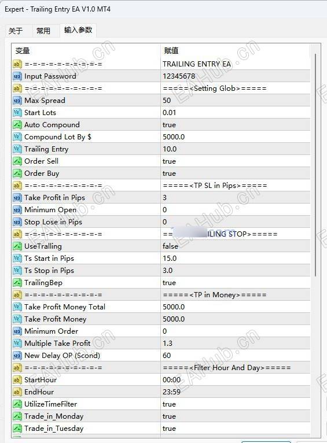
Task: Click the double-value icon beside Start Lots
Action: [x=17, y=113]
